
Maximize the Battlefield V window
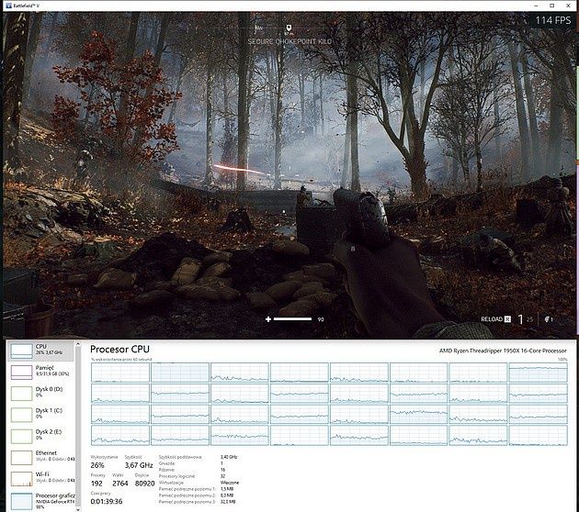pyautogui.click(x=552, y=6)
